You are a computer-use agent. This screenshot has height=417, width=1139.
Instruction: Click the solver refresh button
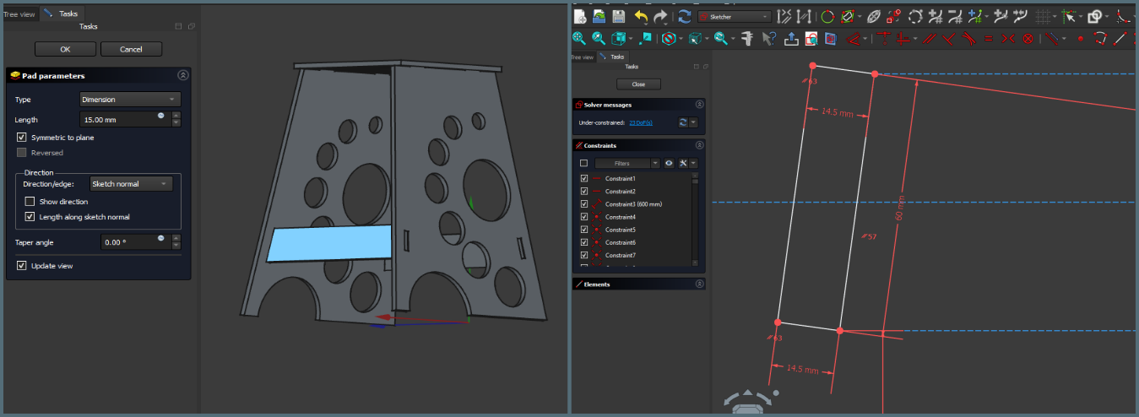coord(683,122)
